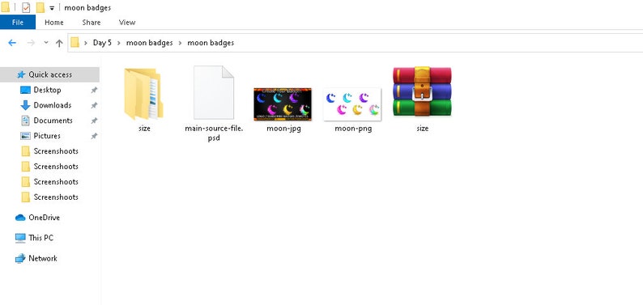
Task: Click the This PC monitor icon
Action: [x=20, y=238]
